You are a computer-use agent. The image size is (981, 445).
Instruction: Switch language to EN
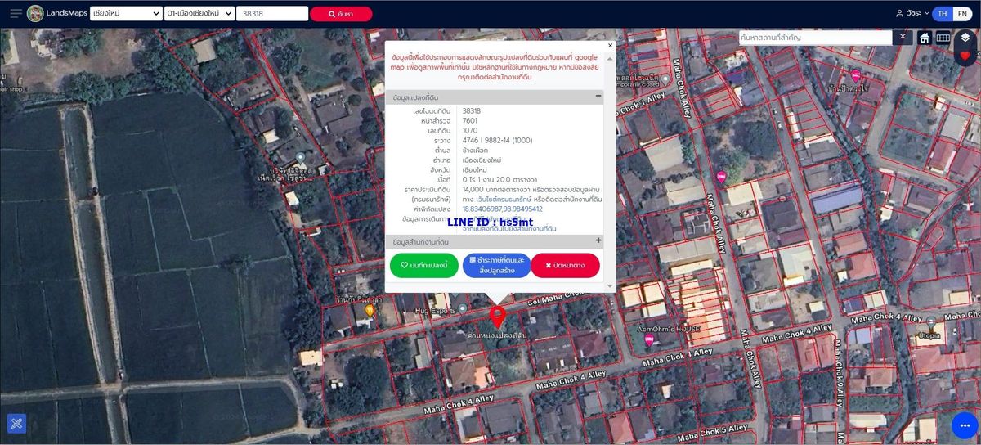click(x=961, y=14)
